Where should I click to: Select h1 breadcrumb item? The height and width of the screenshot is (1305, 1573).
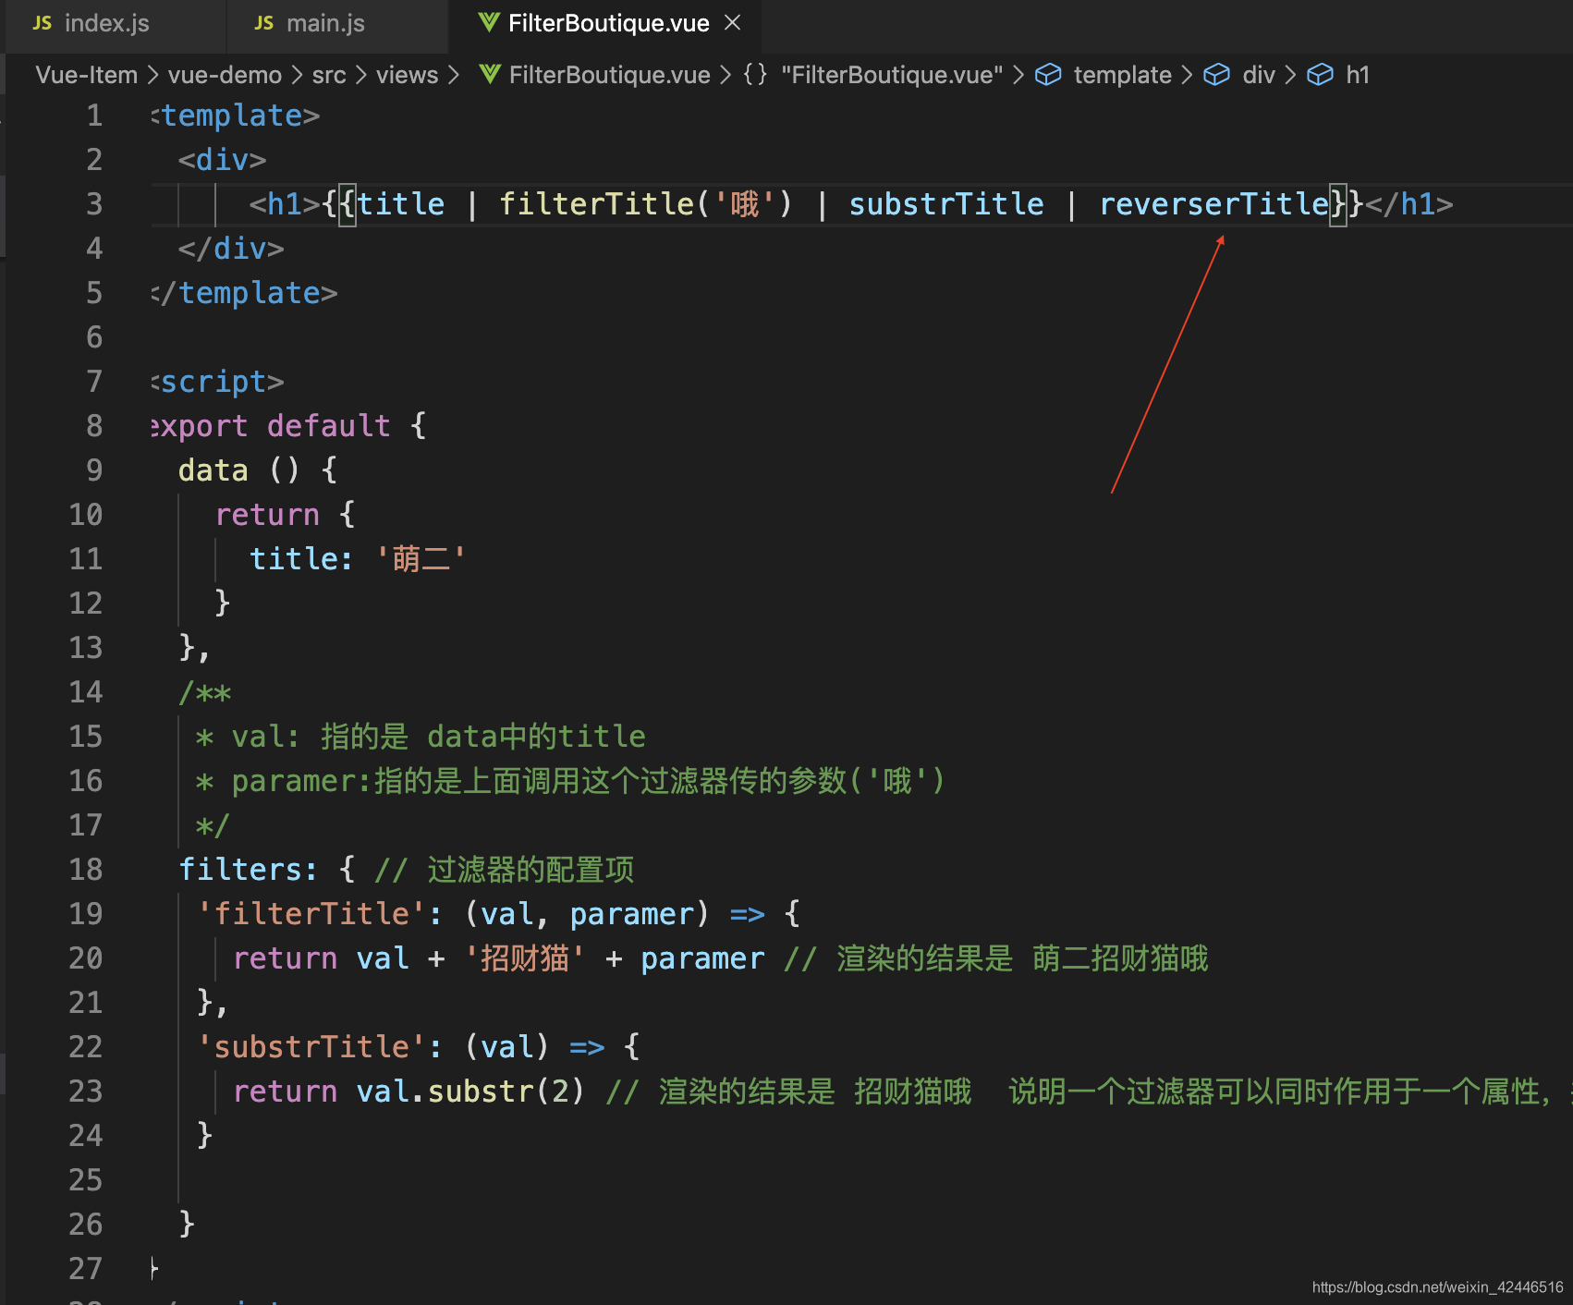pos(1358,75)
